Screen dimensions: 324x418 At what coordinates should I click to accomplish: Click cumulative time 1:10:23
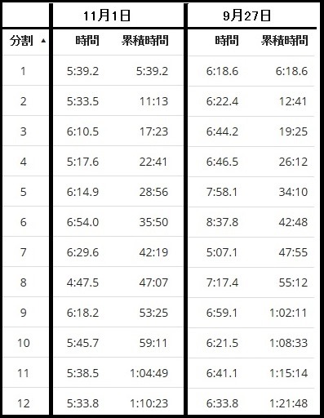coord(149,403)
